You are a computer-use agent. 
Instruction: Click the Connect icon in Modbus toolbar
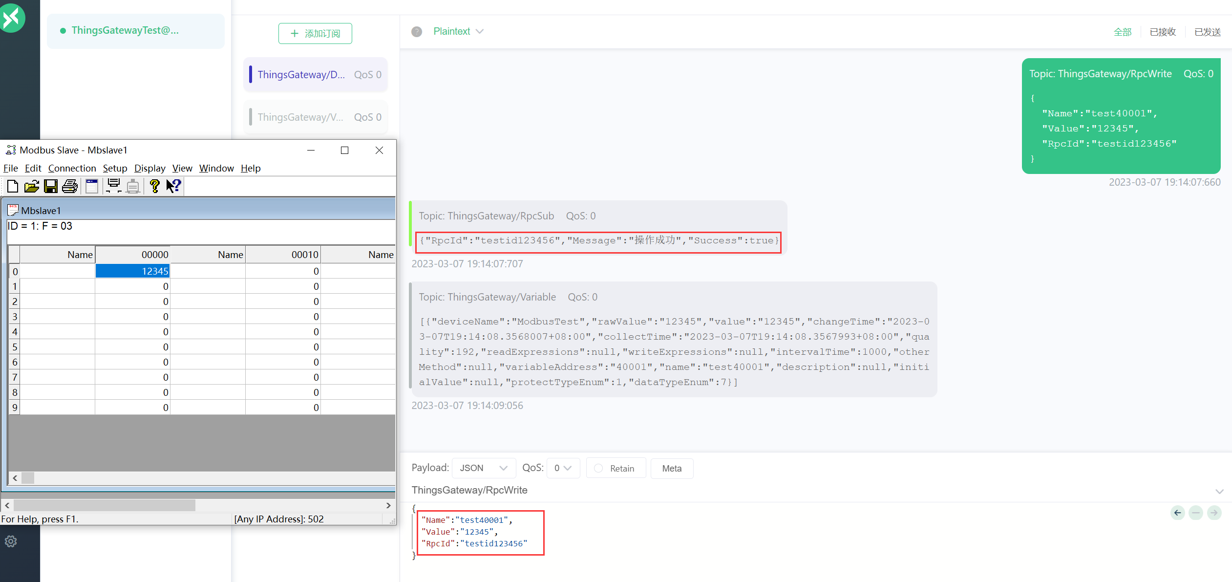pyautogui.click(x=113, y=186)
